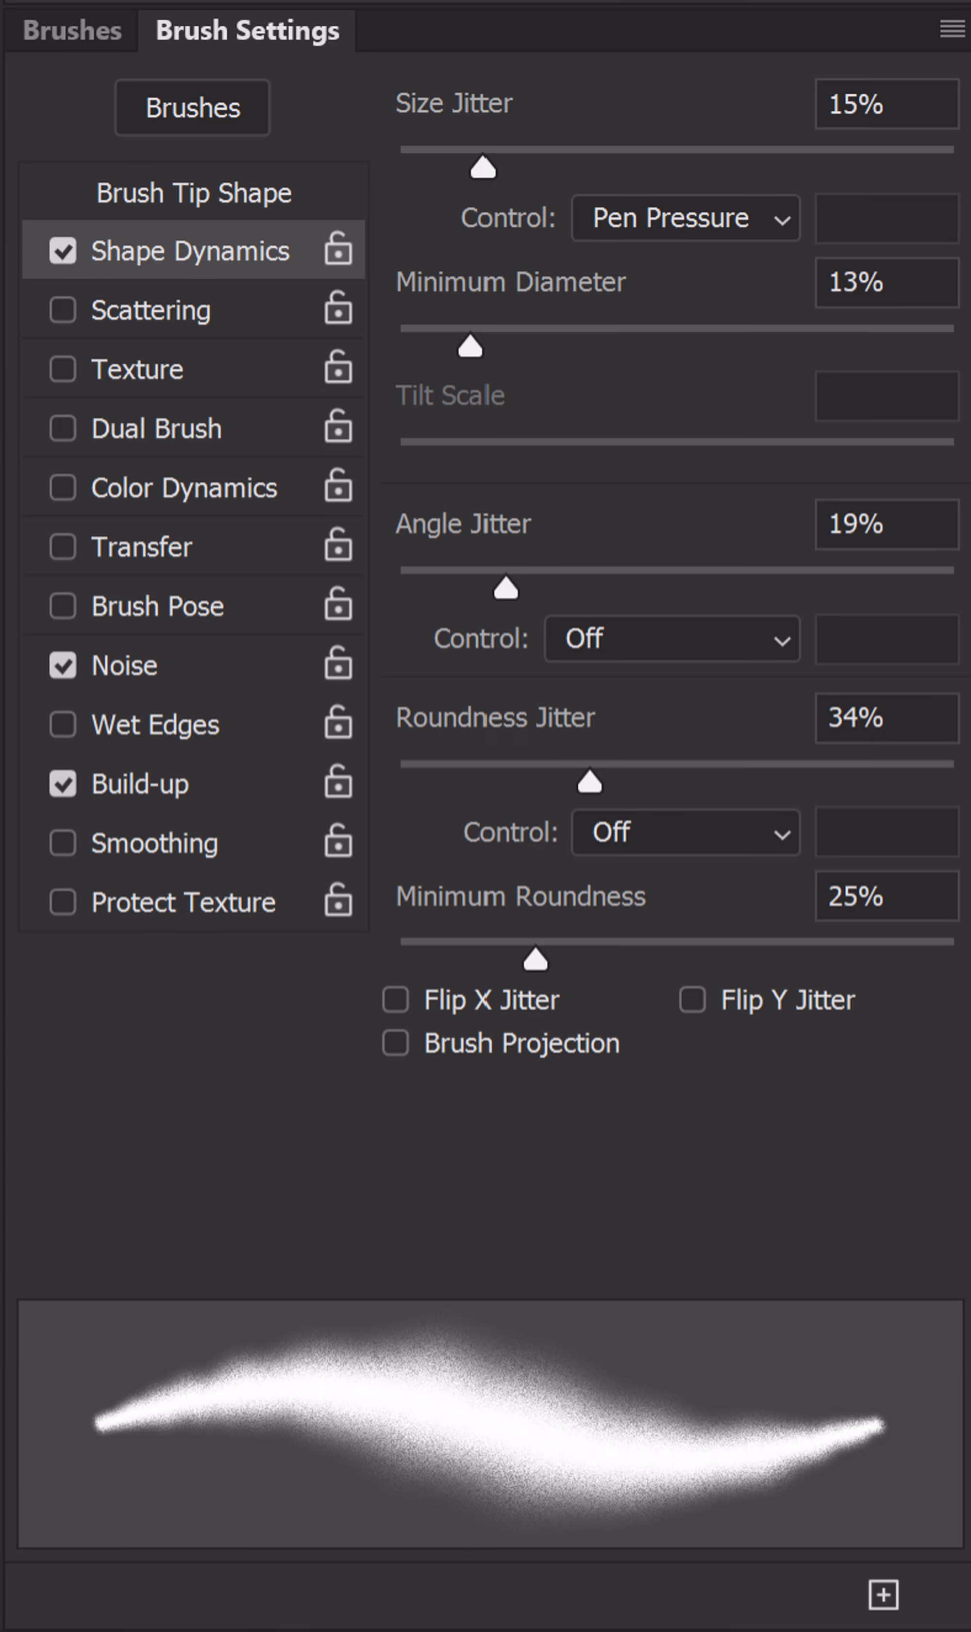The height and width of the screenshot is (1632, 971).
Task: Select the Dual Brush settings label
Action: tap(156, 429)
